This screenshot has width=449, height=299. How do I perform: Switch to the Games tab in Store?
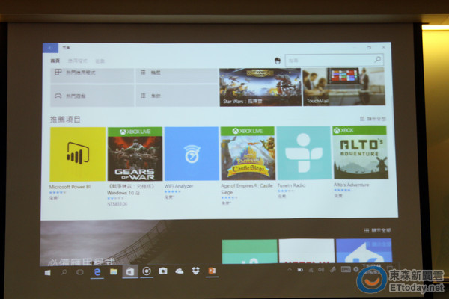click(100, 61)
